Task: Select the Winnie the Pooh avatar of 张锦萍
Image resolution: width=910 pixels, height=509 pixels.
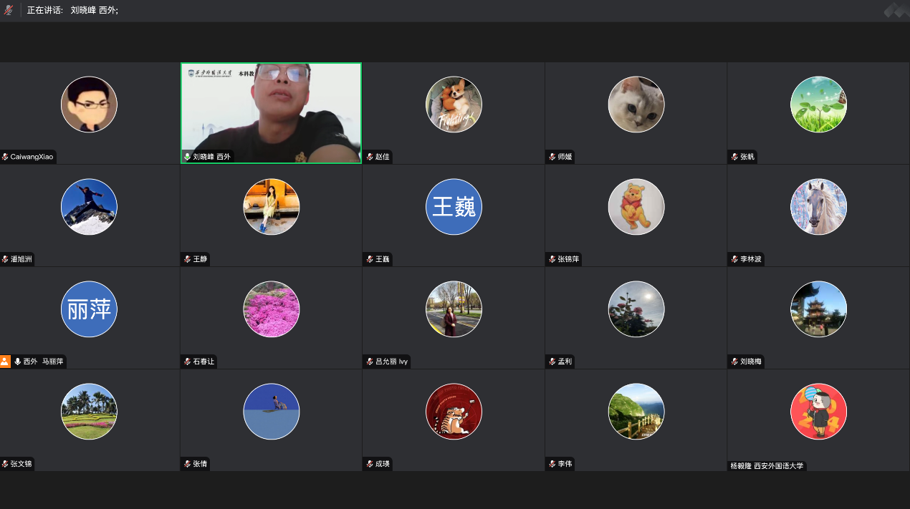Action: 636,207
